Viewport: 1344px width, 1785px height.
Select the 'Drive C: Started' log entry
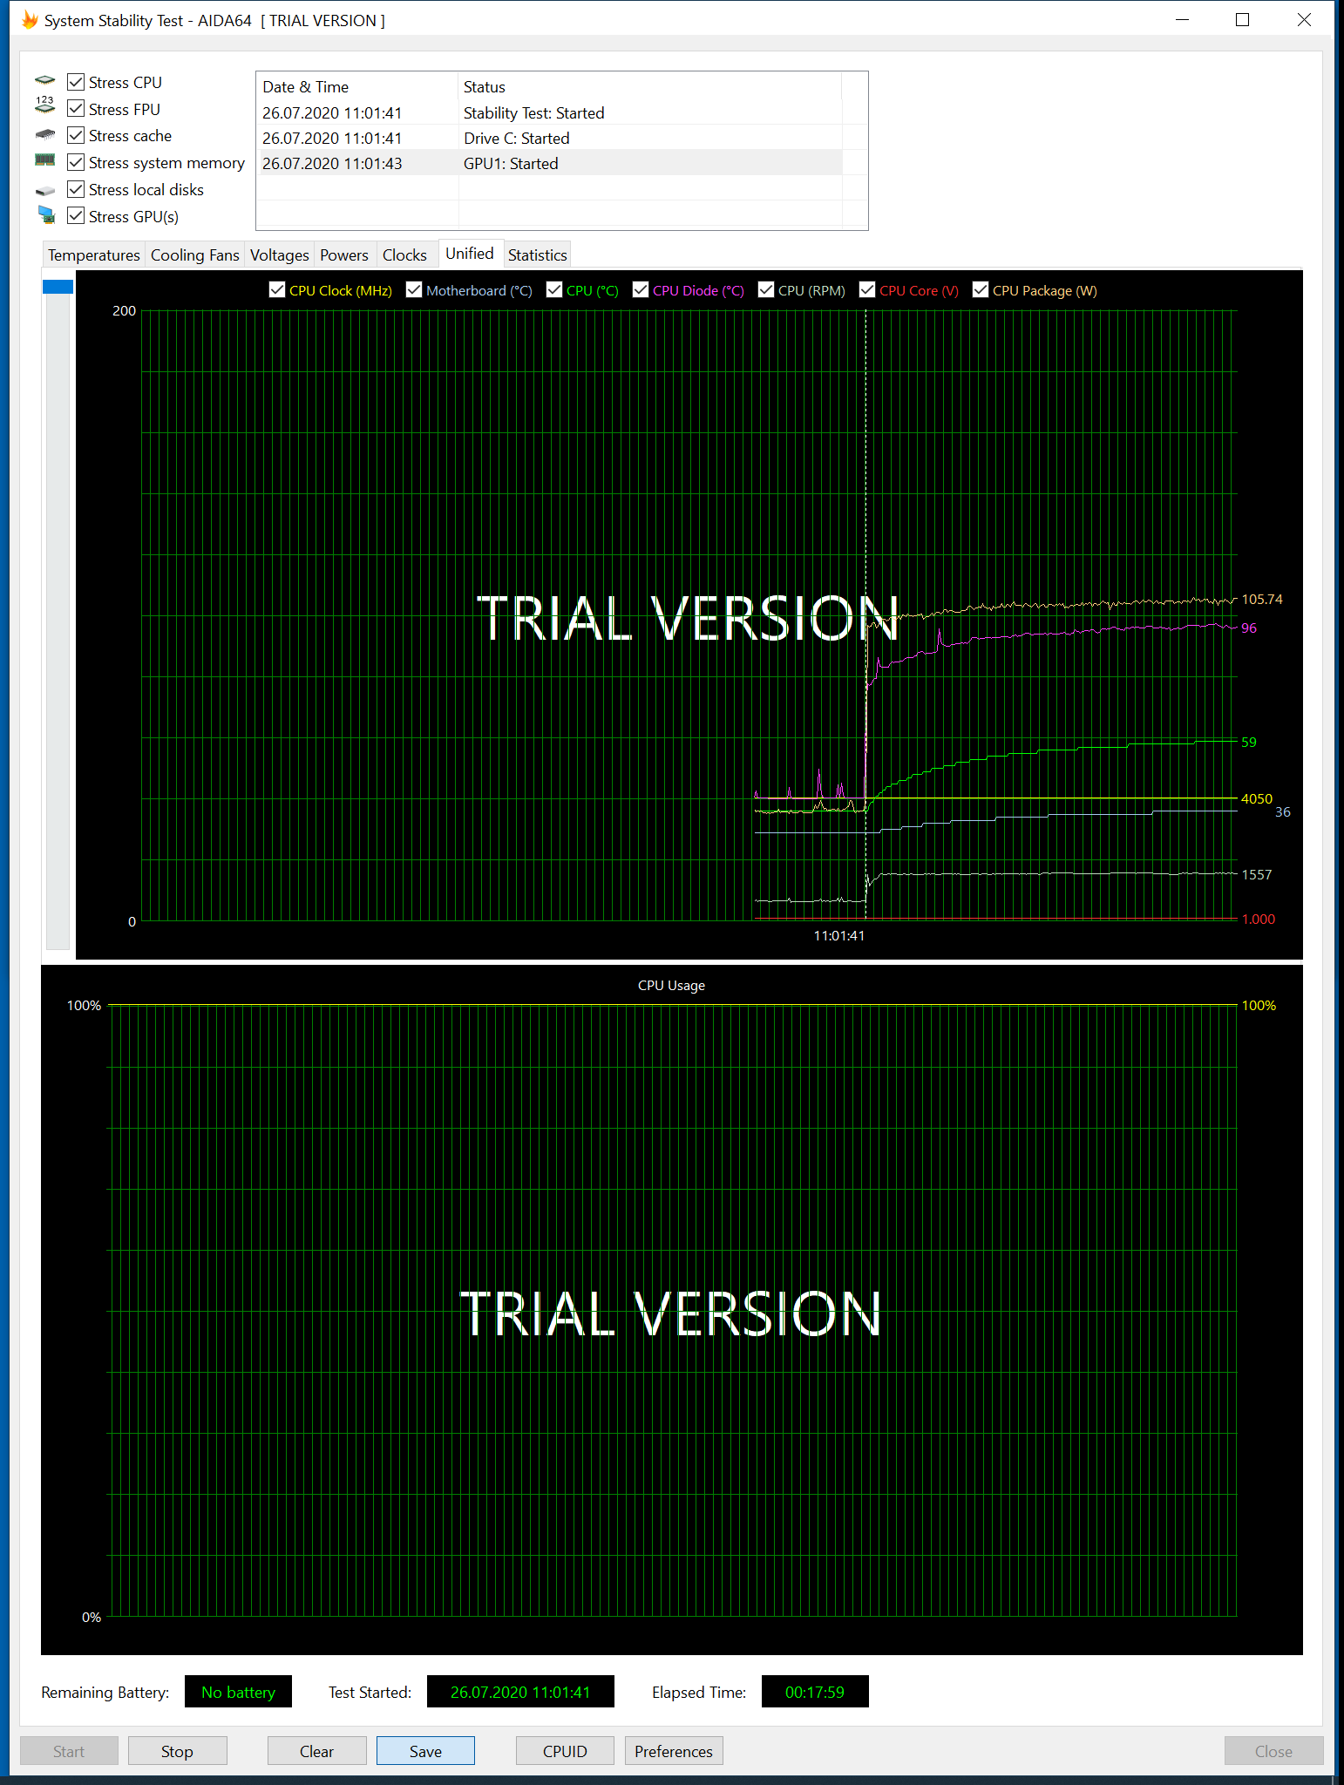tap(551, 138)
